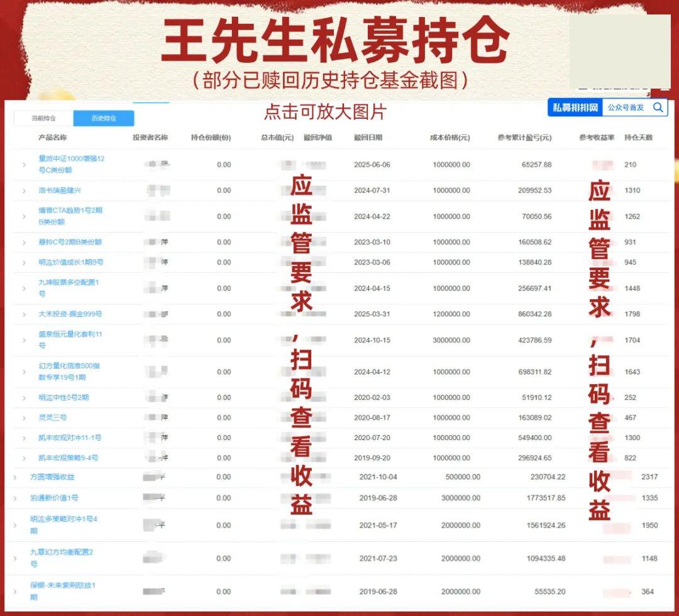This screenshot has height=616, width=679.
Task: Open the 凯丰宏观对冲11-1号 link
Action: click(70, 437)
